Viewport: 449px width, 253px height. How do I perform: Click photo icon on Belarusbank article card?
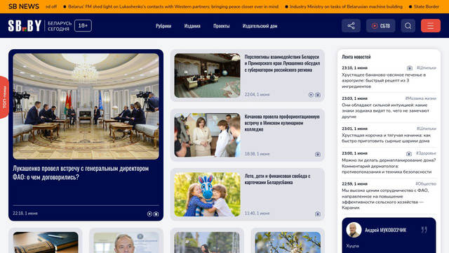tap(318, 214)
